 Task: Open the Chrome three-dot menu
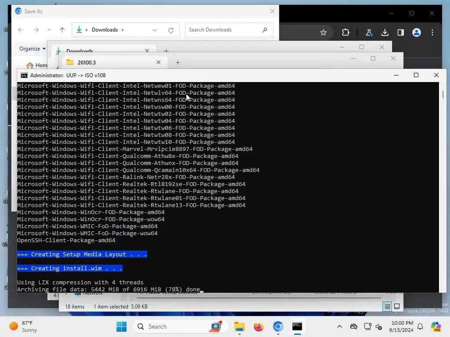[432, 32]
